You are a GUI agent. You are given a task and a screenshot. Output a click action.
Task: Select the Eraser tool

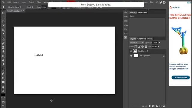[x=3, y=52]
